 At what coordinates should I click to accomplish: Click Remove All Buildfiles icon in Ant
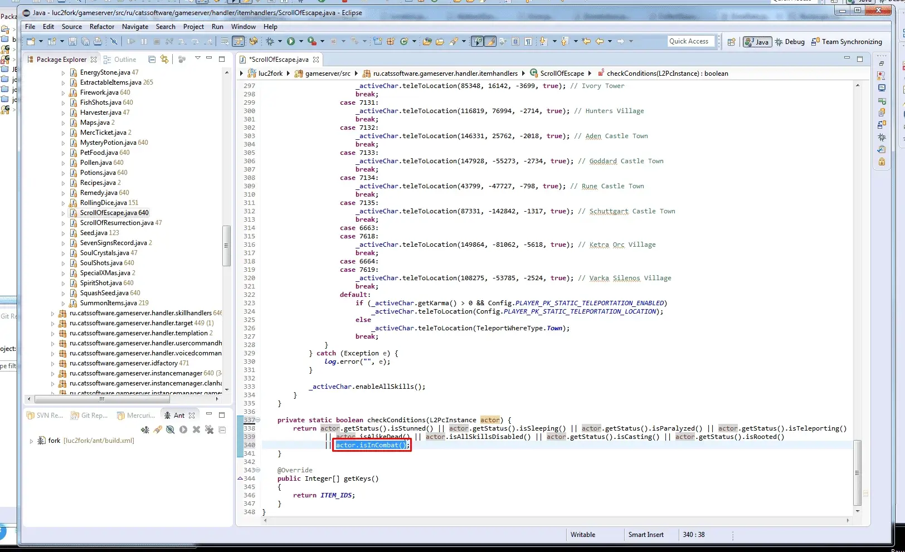pos(209,429)
